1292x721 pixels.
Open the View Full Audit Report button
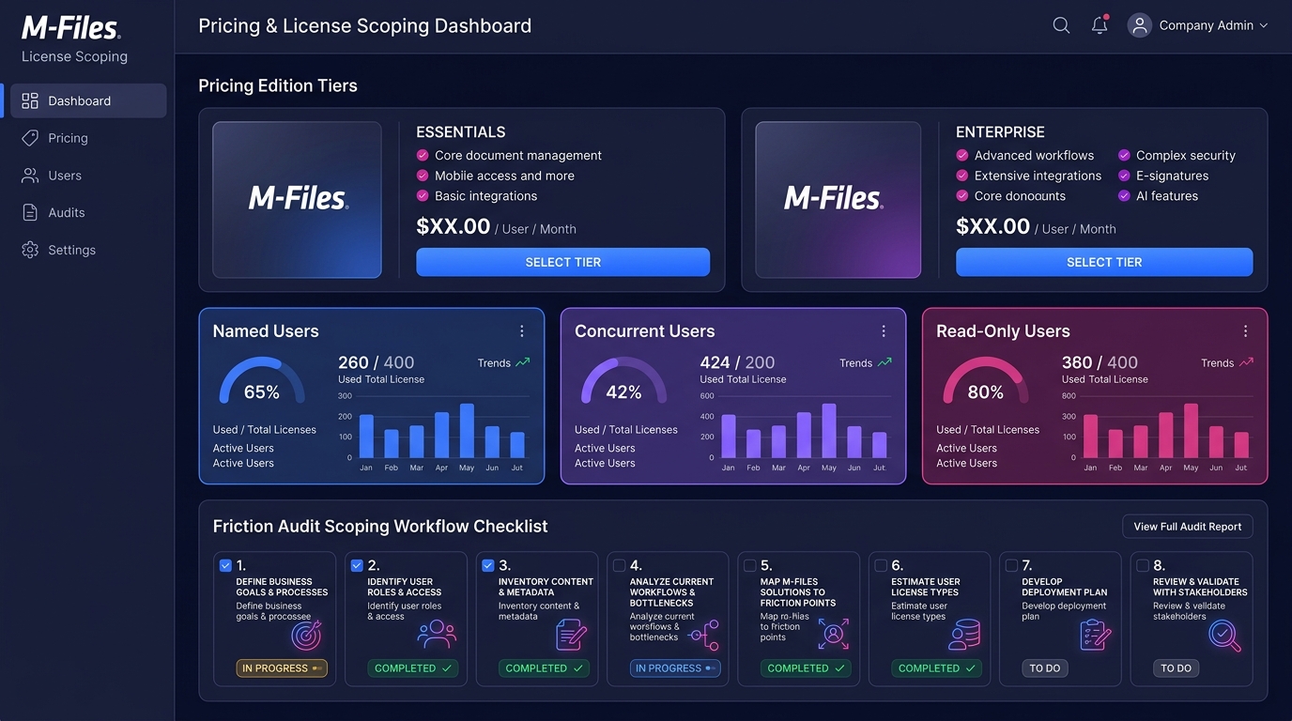tap(1187, 527)
